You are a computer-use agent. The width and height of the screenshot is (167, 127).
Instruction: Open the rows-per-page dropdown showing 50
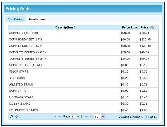(x=100, y=117)
